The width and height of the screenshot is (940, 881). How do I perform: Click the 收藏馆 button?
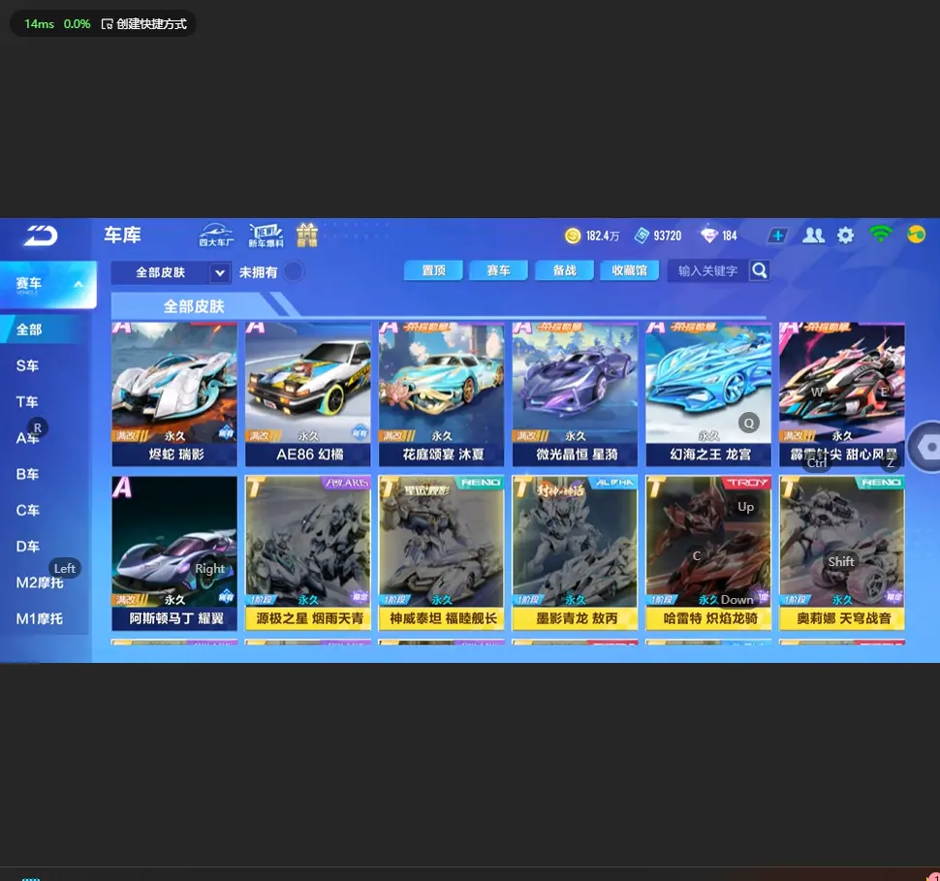tap(630, 270)
